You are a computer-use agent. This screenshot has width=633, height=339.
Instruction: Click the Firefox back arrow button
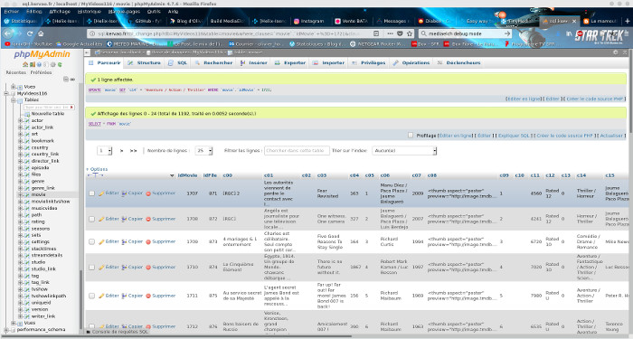pyautogui.click(x=7, y=33)
